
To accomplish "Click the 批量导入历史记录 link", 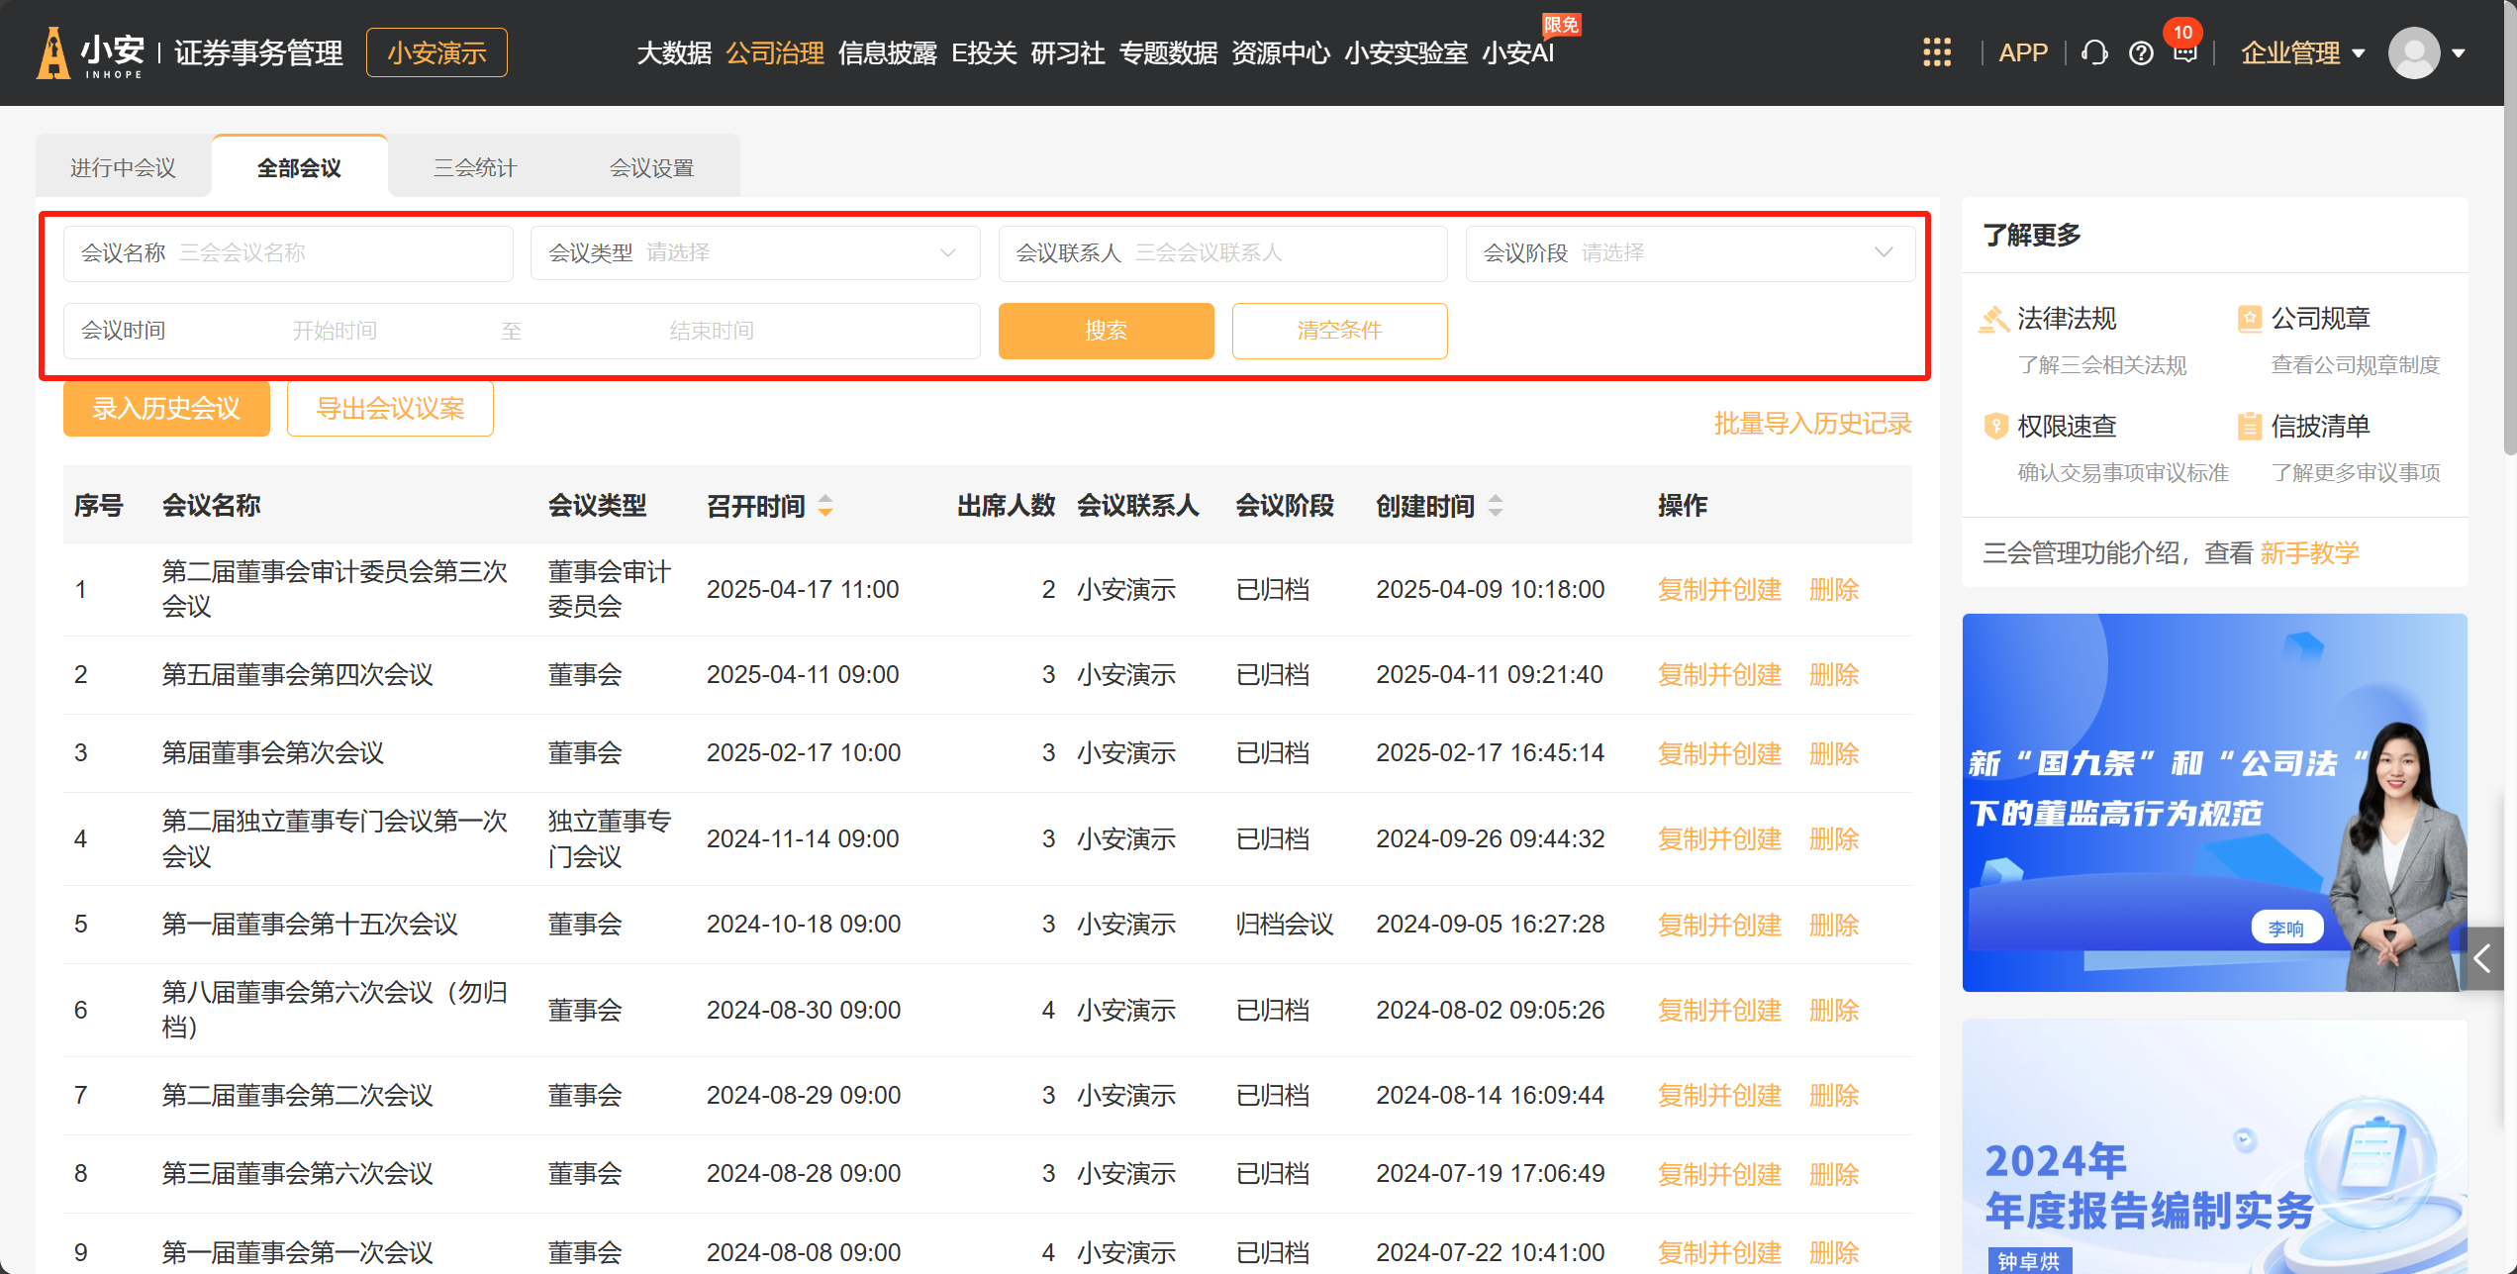I will click(x=1812, y=424).
